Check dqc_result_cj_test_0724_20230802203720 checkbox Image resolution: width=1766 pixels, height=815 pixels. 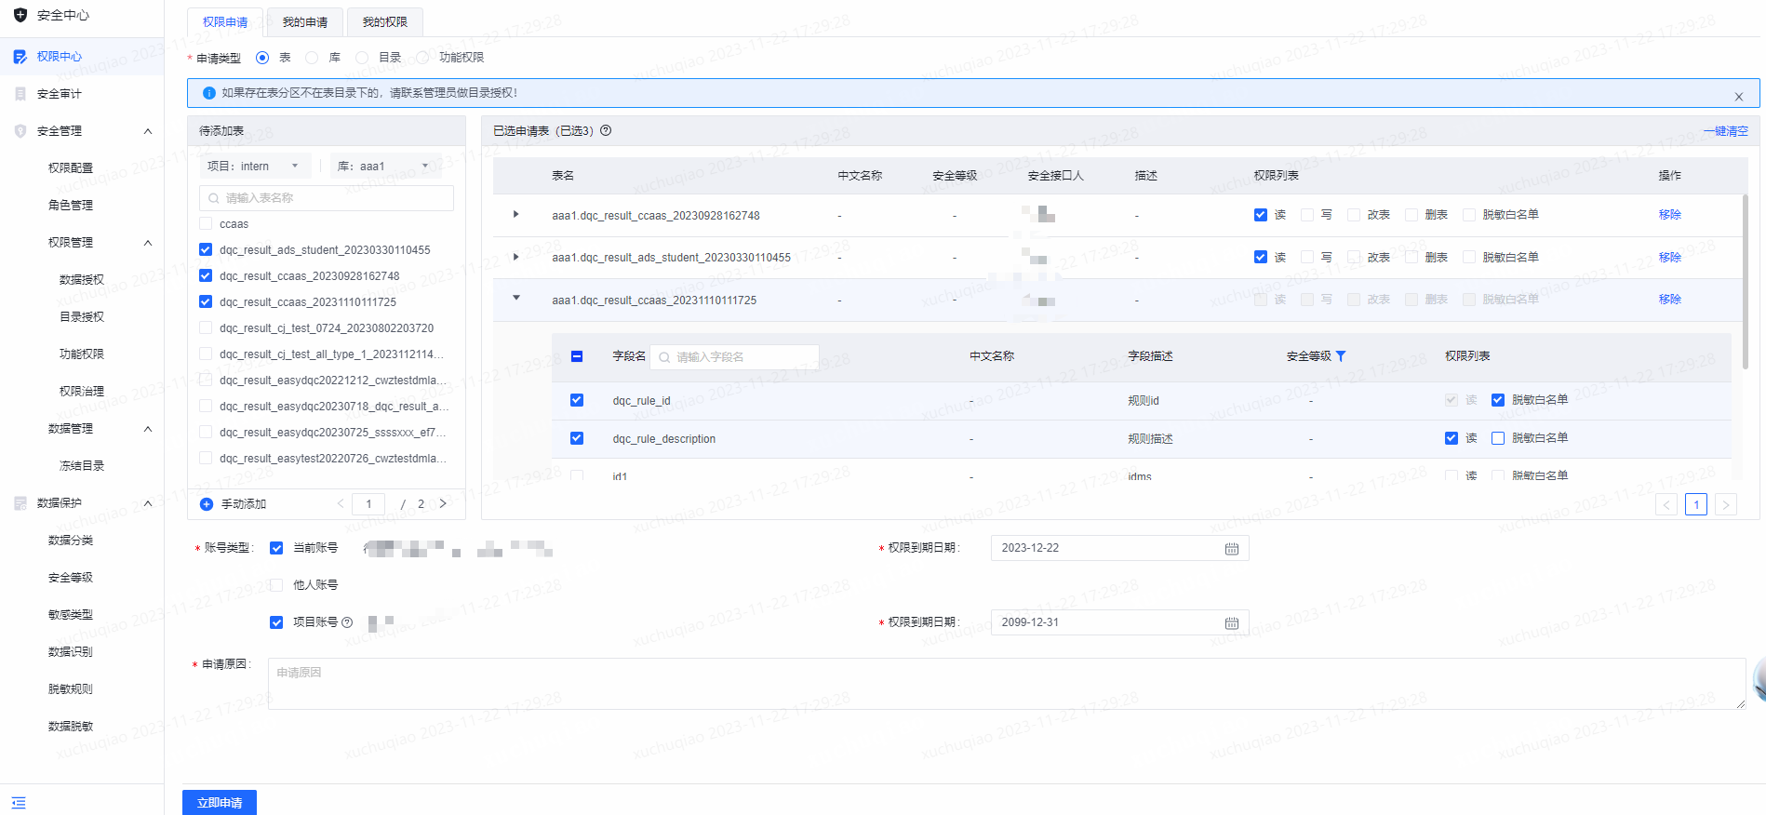click(206, 327)
